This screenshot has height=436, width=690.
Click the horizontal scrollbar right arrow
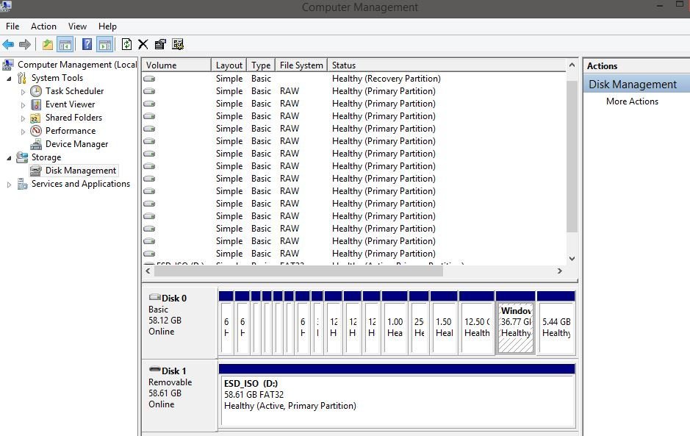click(x=560, y=271)
